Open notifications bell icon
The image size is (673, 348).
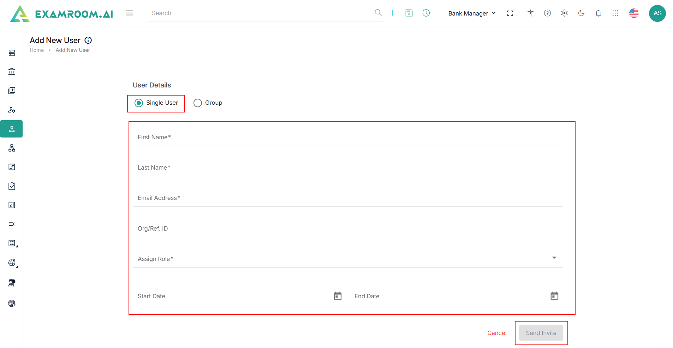598,13
